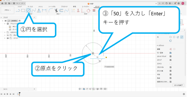Select the construction line type icon
This screenshot has height=97, width=187.
pyautogui.click(x=171, y=49)
